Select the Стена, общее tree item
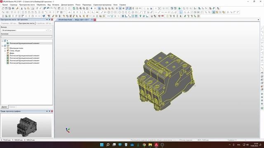The width and height of the screenshot is (264, 148). tap(15, 51)
